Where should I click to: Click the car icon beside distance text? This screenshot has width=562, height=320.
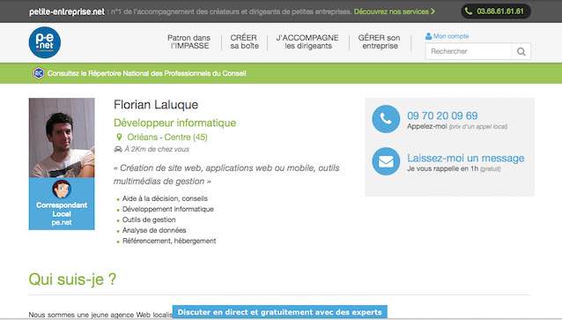point(118,149)
